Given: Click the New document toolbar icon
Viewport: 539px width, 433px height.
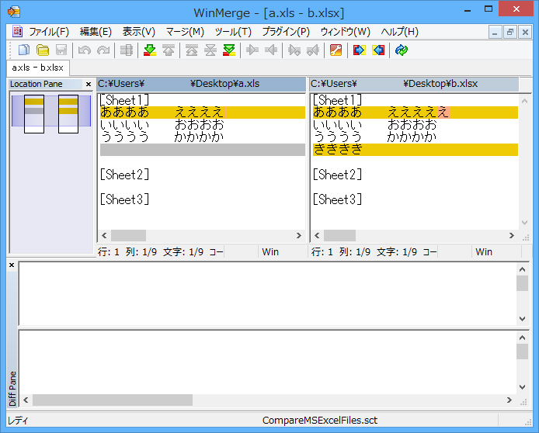Looking at the screenshot, I should click(24, 50).
